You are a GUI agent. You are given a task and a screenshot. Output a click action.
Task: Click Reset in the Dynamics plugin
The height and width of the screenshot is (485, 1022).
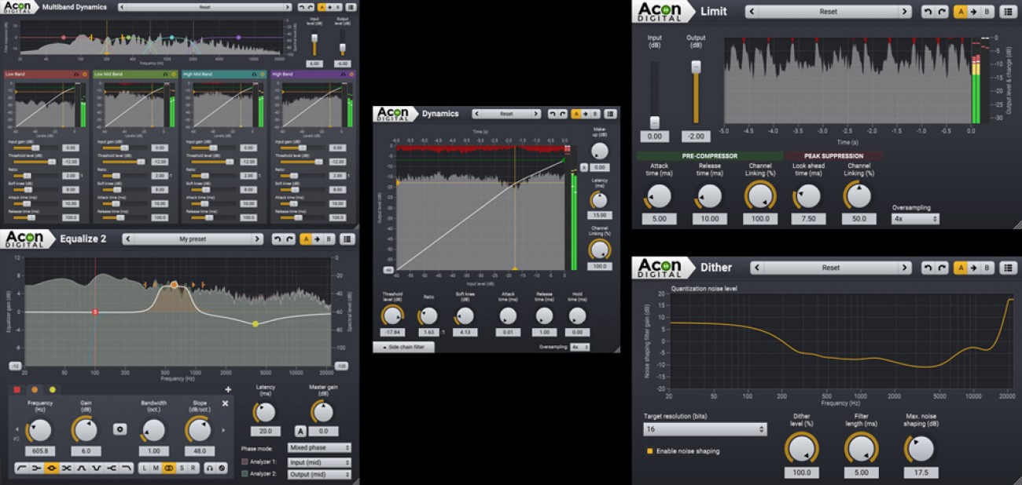tap(507, 114)
